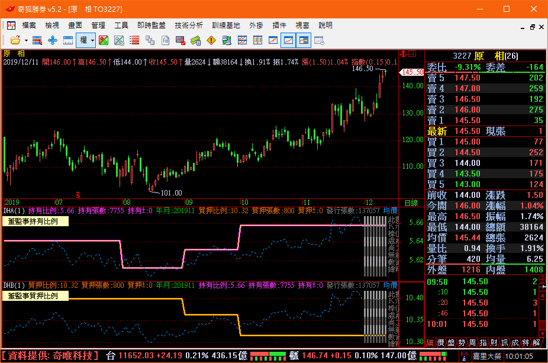Click the overlapping grey squares icon
548x363 pixels.
pyautogui.click(x=150, y=41)
